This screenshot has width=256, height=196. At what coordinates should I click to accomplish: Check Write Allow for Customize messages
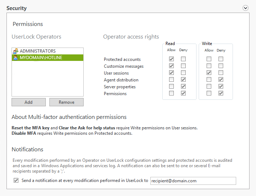(x=209, y=66)
